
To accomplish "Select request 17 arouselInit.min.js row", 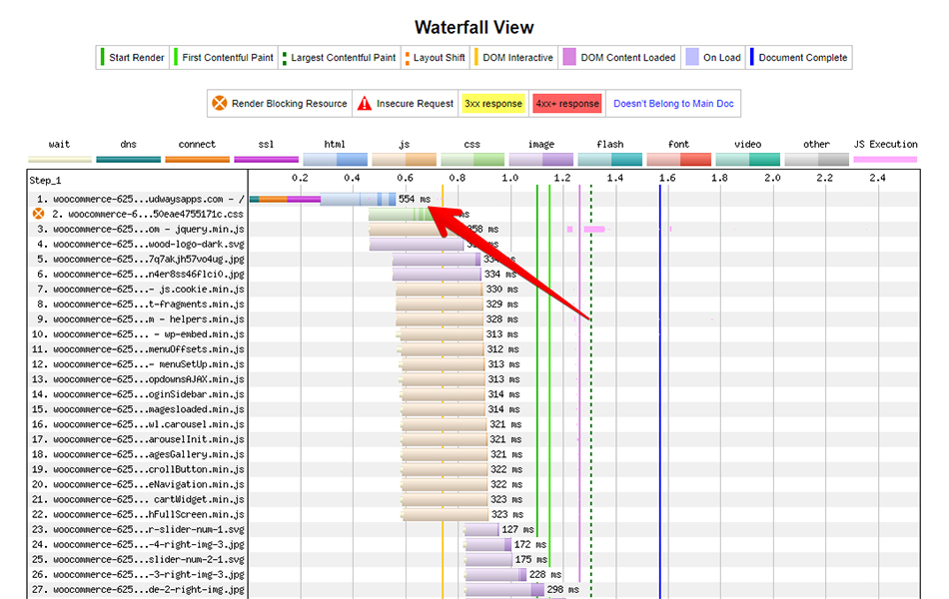I will pyautogui.click(x=148, y=439).
